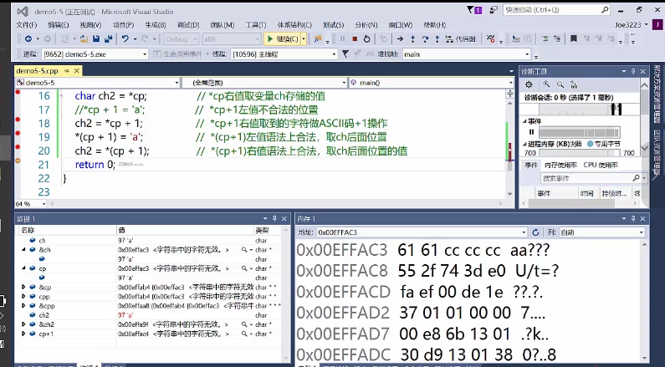Toggle the 专用字节 memory legend marker
The width and height of the screenshot is (665, 367).
click(591, 145)
